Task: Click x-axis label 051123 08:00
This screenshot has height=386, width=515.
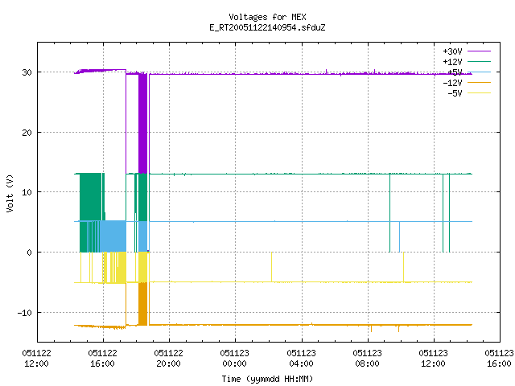Action: 367,359
